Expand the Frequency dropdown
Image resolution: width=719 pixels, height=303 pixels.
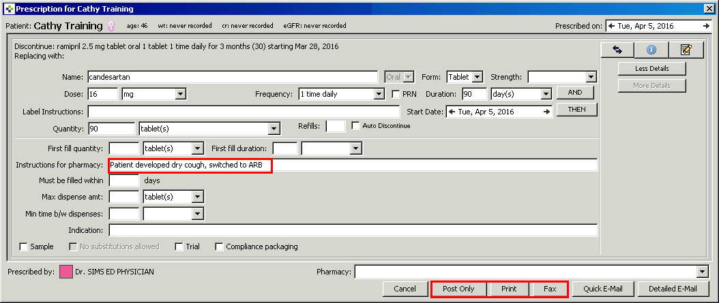(379, 95)
